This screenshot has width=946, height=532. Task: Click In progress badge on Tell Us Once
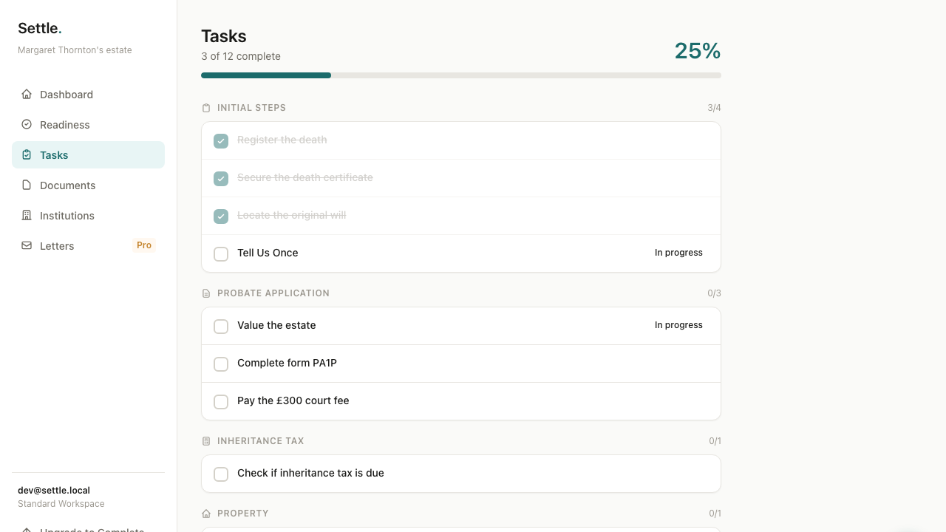coord(678,253)
